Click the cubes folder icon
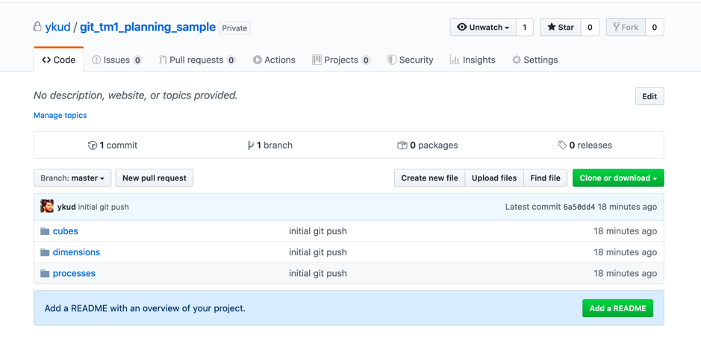This screenshot has height=356, width=701. pos(45,231)
